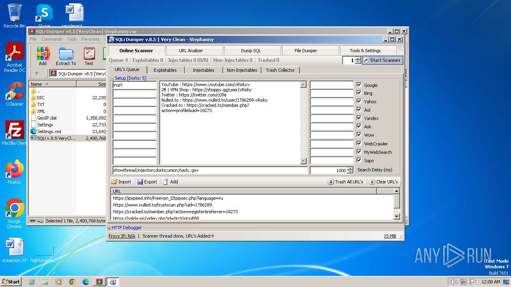Image resolution: width=511 pixels, height=287 pixels.
Task: Click keyword filter field with showthread;injection
Action: (210, 170)
